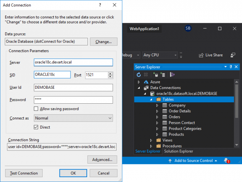Image resolution: width=242 pixels, height=182 pixels.
Task: Click Connect to Database icon in Server Explorer
Action: point(156,75)
